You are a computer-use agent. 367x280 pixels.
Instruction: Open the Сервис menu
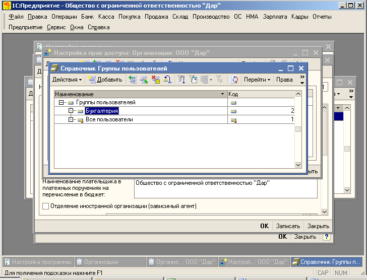pyautogui.click(x=56, y=27)
